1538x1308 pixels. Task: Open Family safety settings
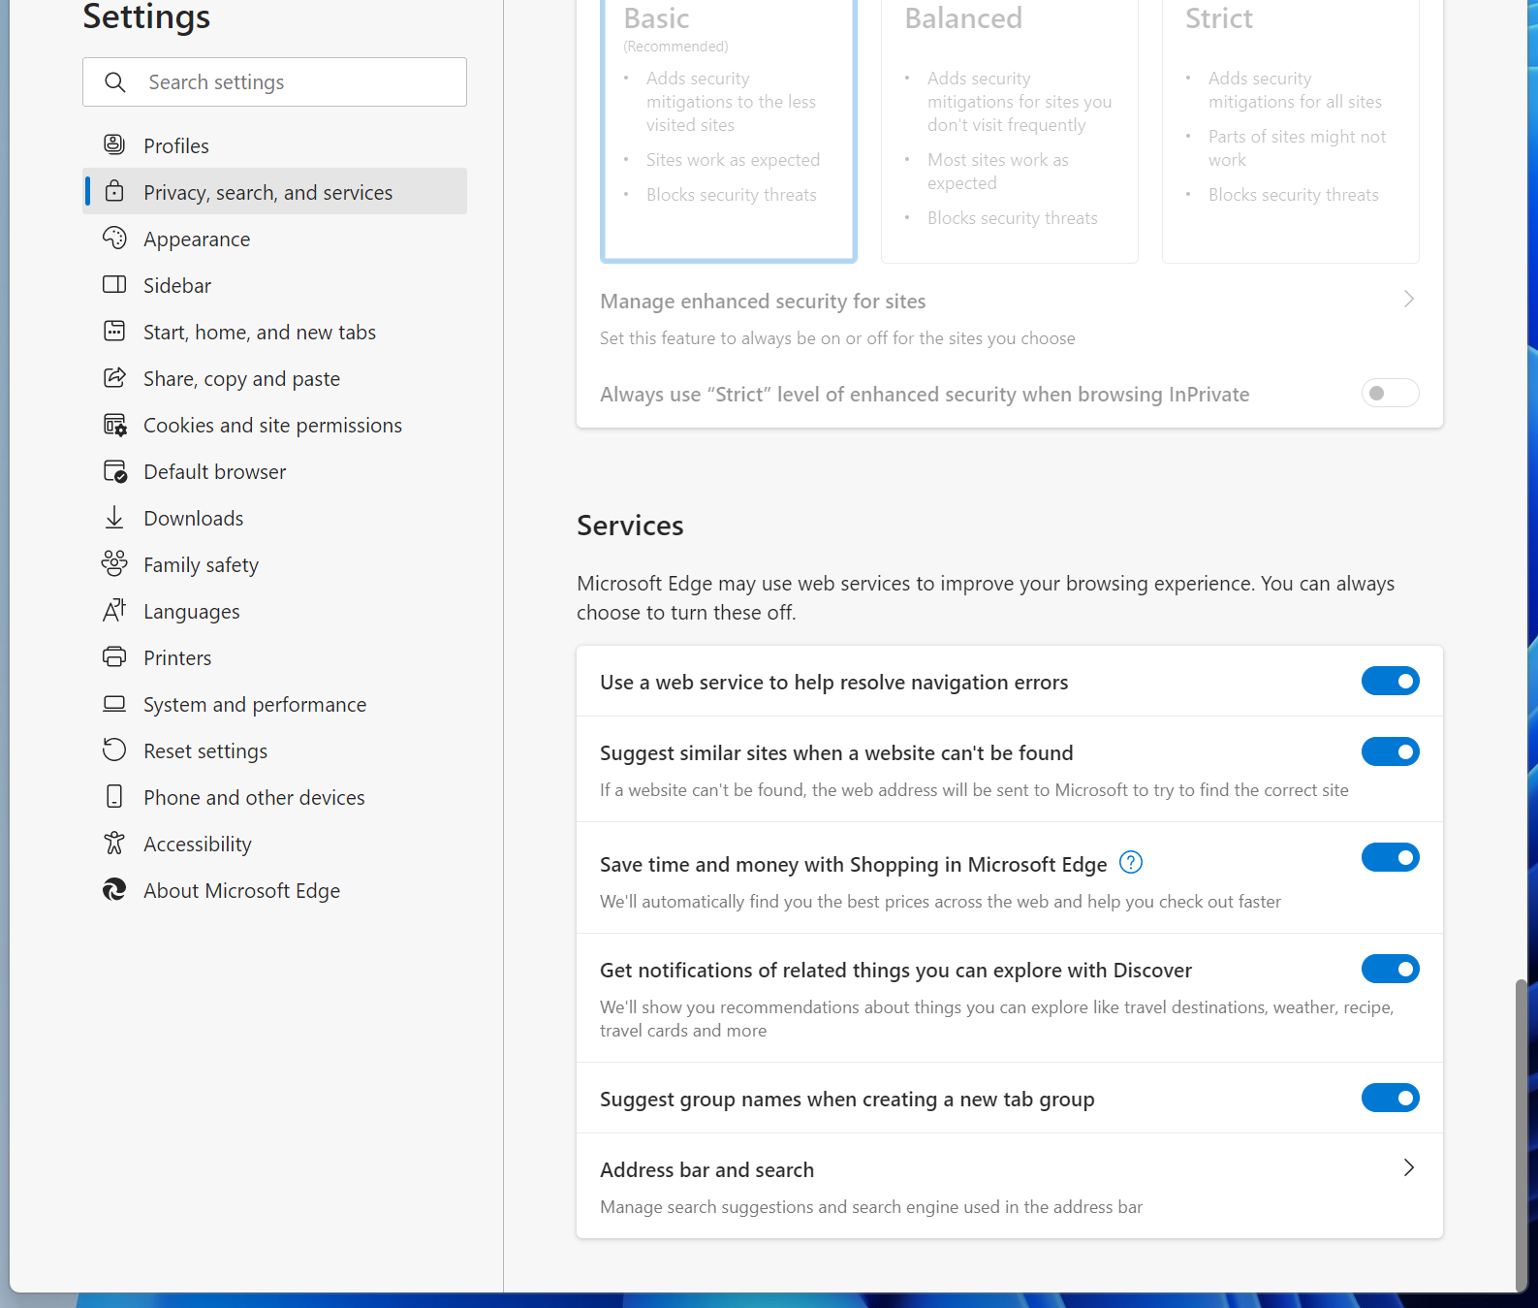(275, 564)
